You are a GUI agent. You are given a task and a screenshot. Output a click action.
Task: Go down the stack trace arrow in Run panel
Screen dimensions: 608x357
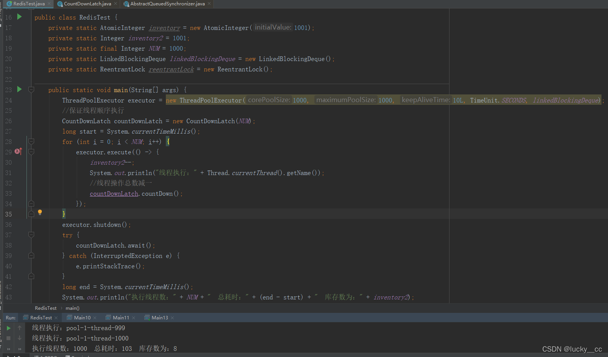(20, 338)
